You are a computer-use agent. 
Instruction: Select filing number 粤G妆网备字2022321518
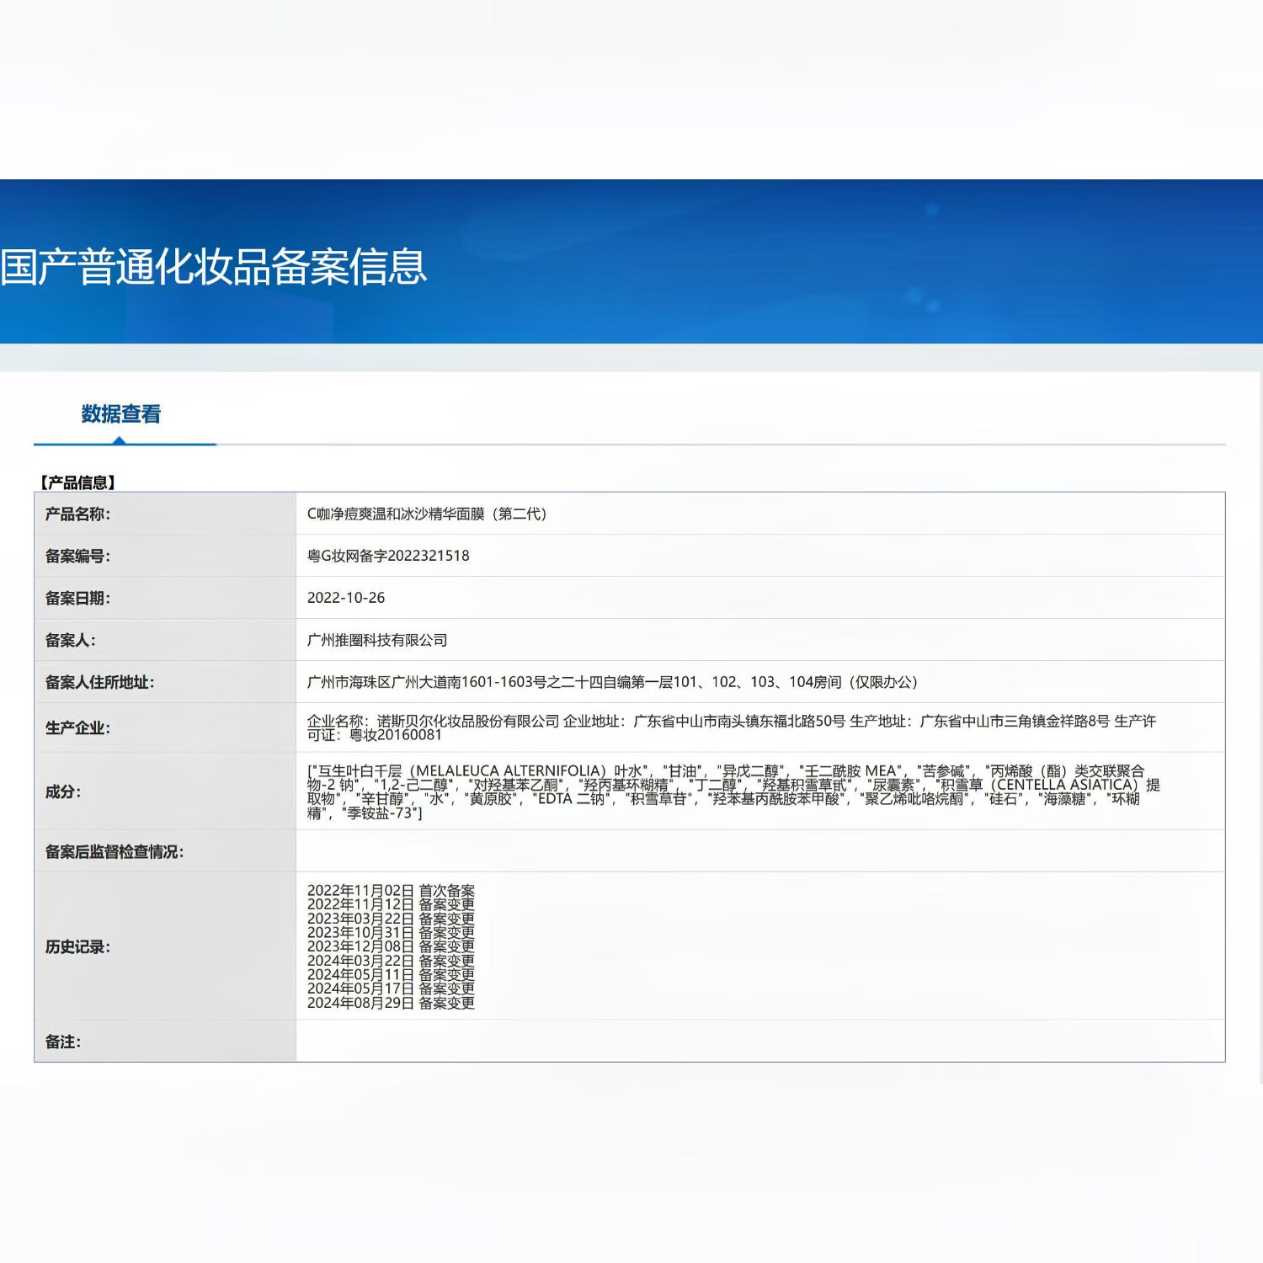[x=390, y=557]
